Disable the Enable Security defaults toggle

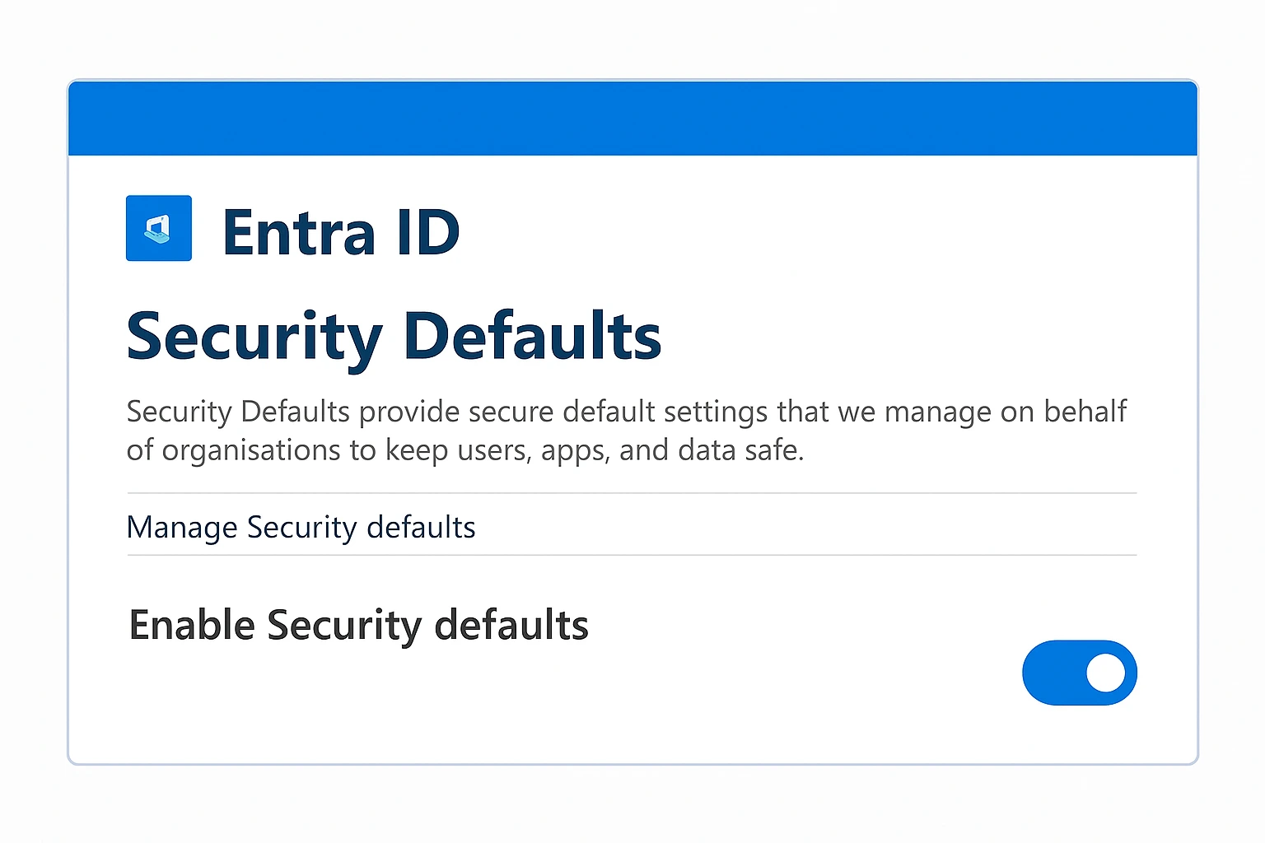click(x=1080, y=673)
